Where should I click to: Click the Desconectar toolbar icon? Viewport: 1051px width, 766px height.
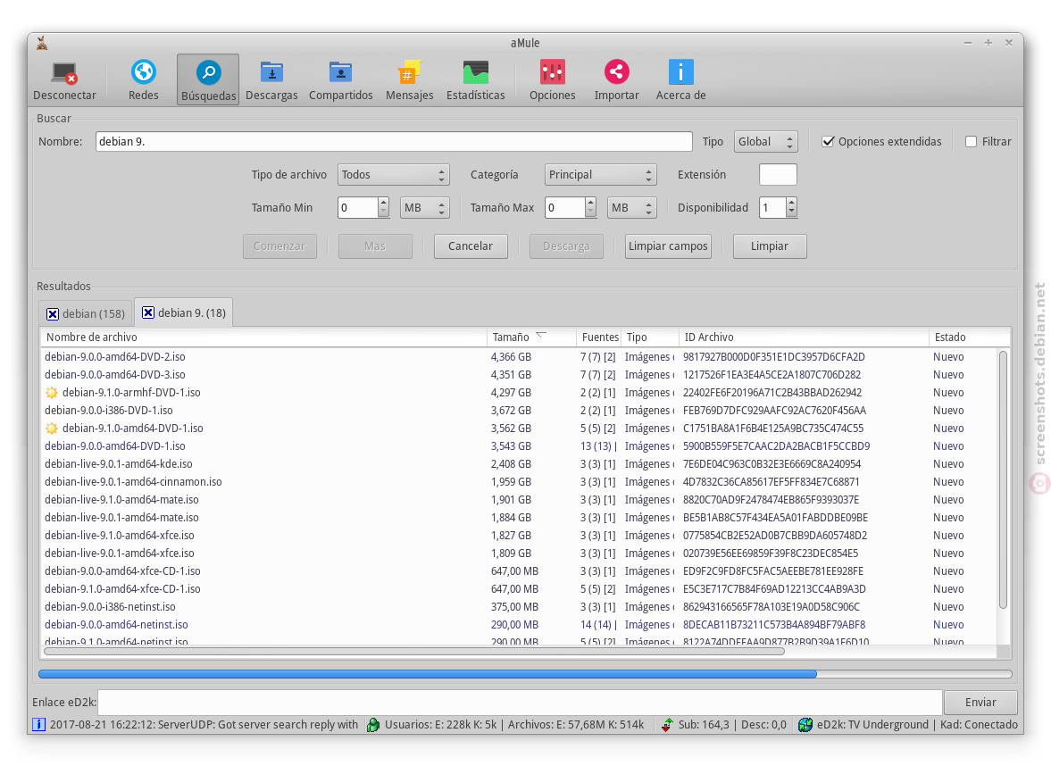[x=64, y=72]
